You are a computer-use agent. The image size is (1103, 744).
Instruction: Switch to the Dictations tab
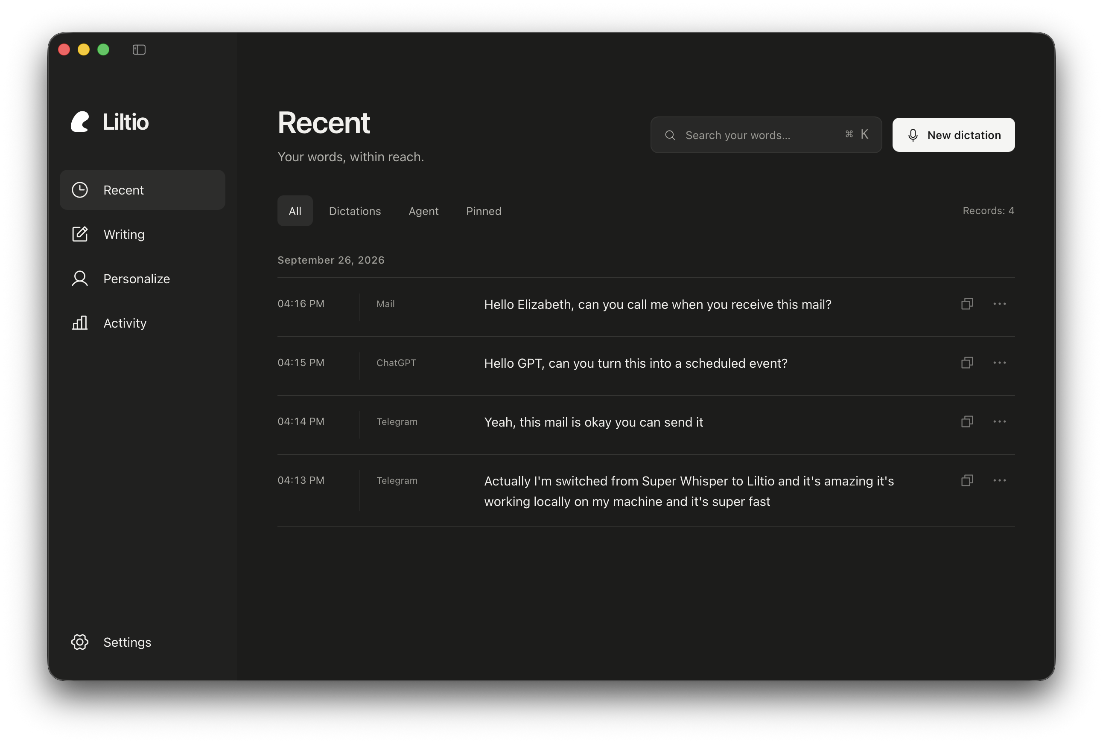pyautogui.click(x=355, y=211)
